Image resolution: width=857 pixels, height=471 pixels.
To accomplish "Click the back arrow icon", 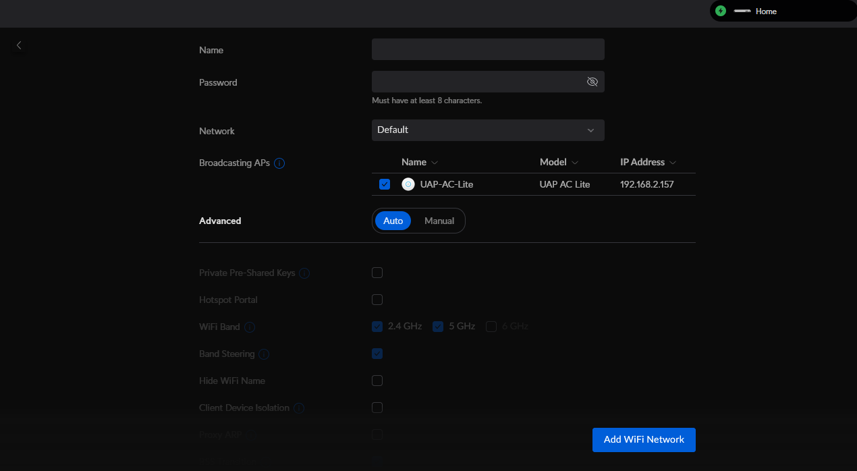I will [19, 45].
